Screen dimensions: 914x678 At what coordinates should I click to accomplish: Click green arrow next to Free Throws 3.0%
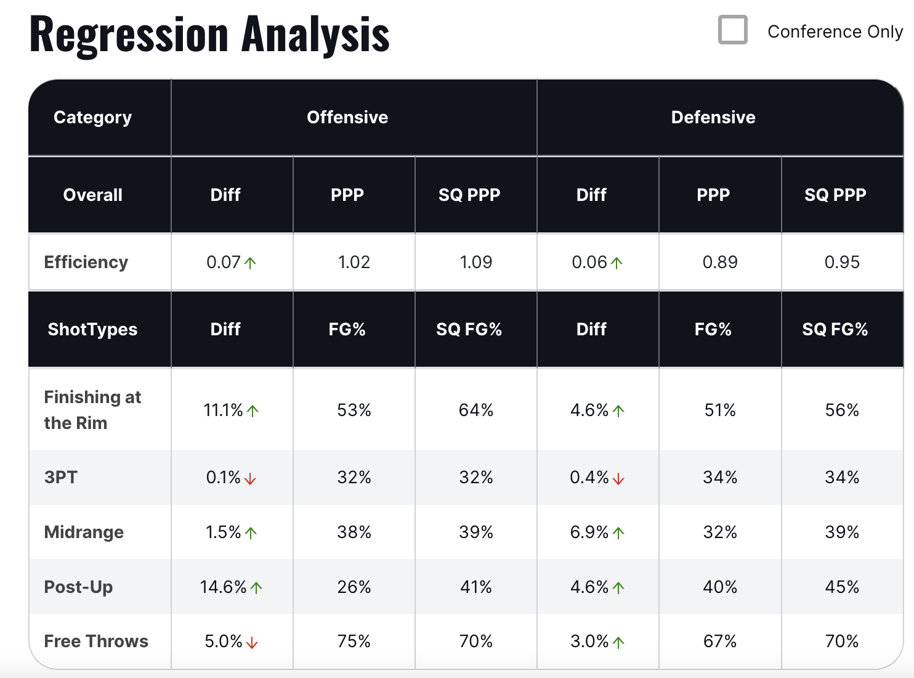(x=618, y=643)
